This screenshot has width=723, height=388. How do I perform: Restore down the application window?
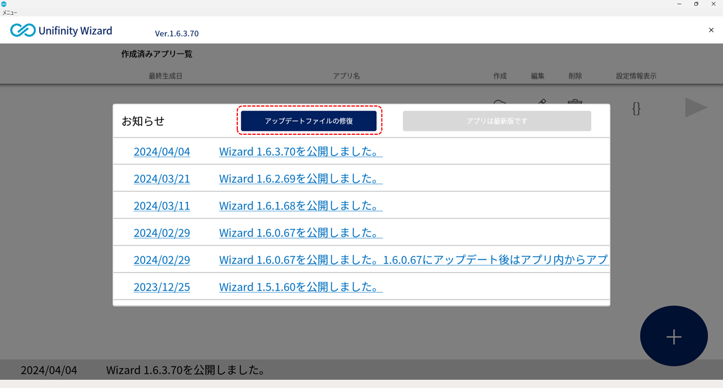coord(696,4)
